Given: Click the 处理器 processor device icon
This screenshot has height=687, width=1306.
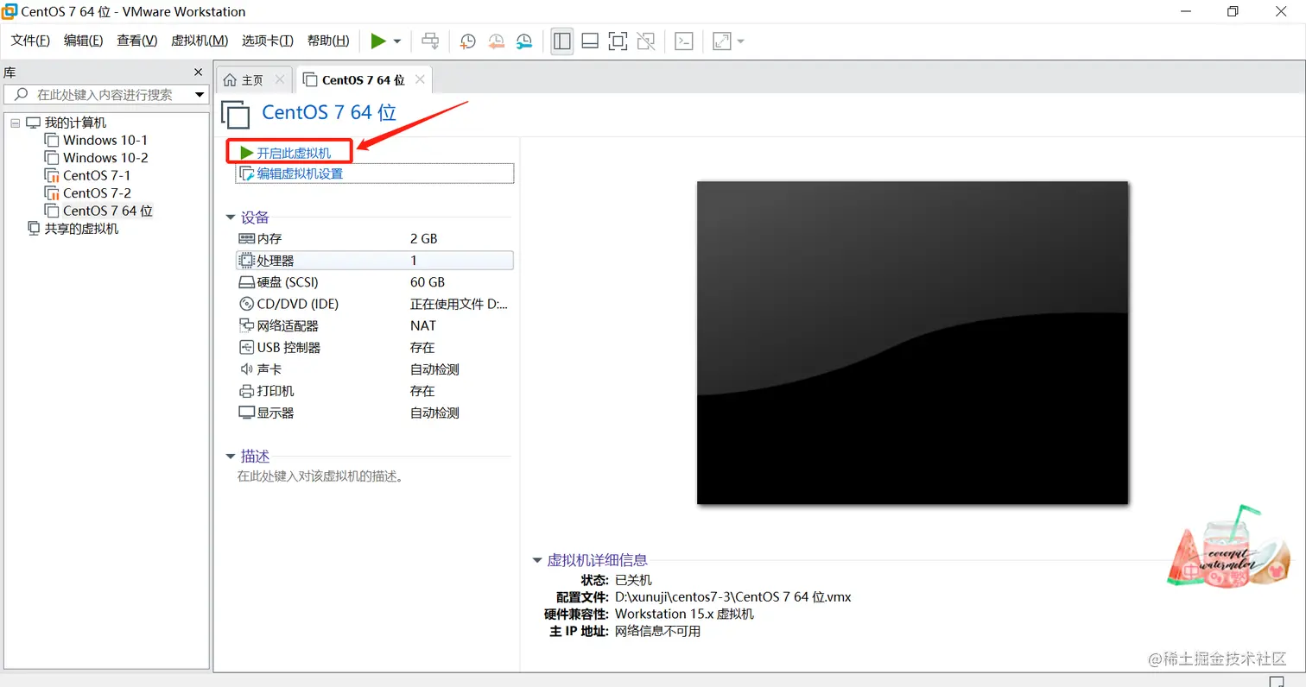Looking at the screenshot, I should (246, 260).
